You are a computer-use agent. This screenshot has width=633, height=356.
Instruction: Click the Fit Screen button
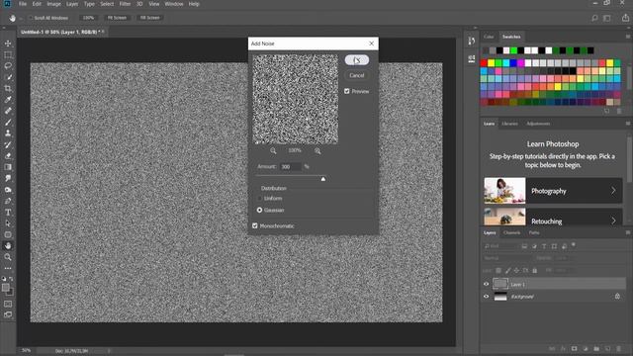click(117, 18)
